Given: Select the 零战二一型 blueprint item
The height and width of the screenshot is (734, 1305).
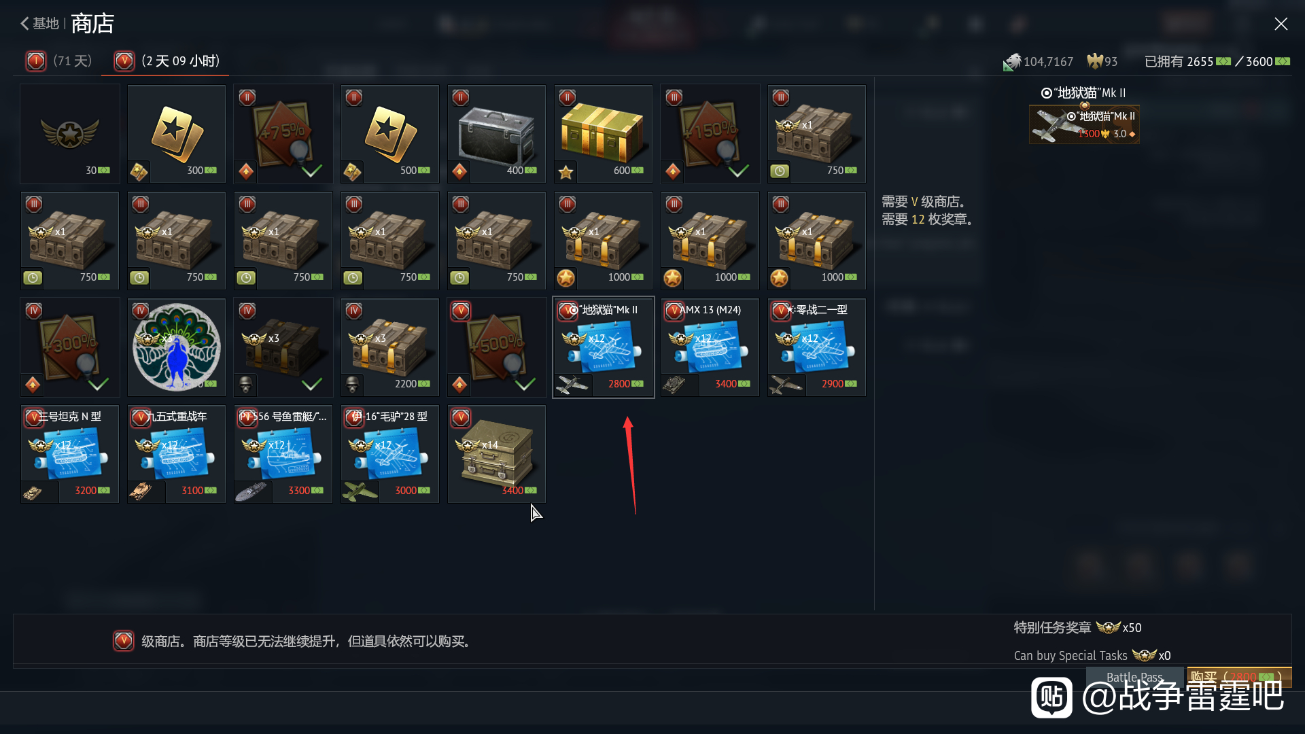Looking at the screenshot, I should tap(816, 347).
